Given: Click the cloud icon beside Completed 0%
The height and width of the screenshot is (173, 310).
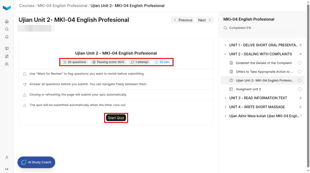Looking at the screenshot, I should click(225, 28).
